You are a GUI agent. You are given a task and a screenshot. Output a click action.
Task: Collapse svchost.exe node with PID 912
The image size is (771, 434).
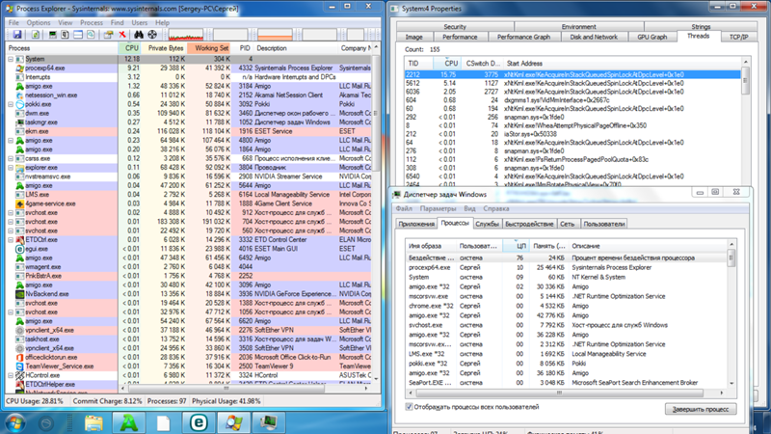pos(11,212)
